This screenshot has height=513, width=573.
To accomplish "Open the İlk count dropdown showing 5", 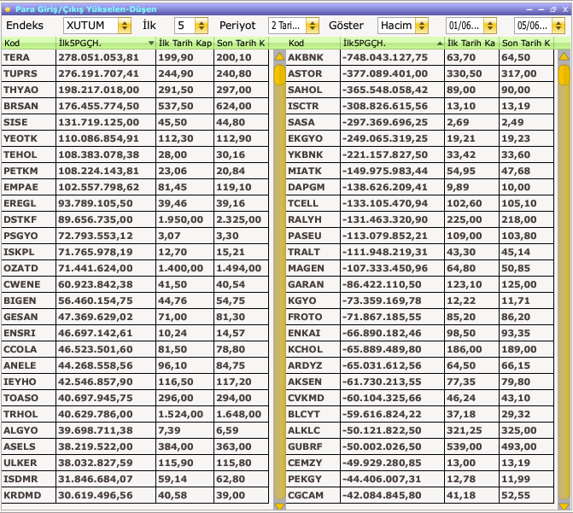I will [201, 26].
